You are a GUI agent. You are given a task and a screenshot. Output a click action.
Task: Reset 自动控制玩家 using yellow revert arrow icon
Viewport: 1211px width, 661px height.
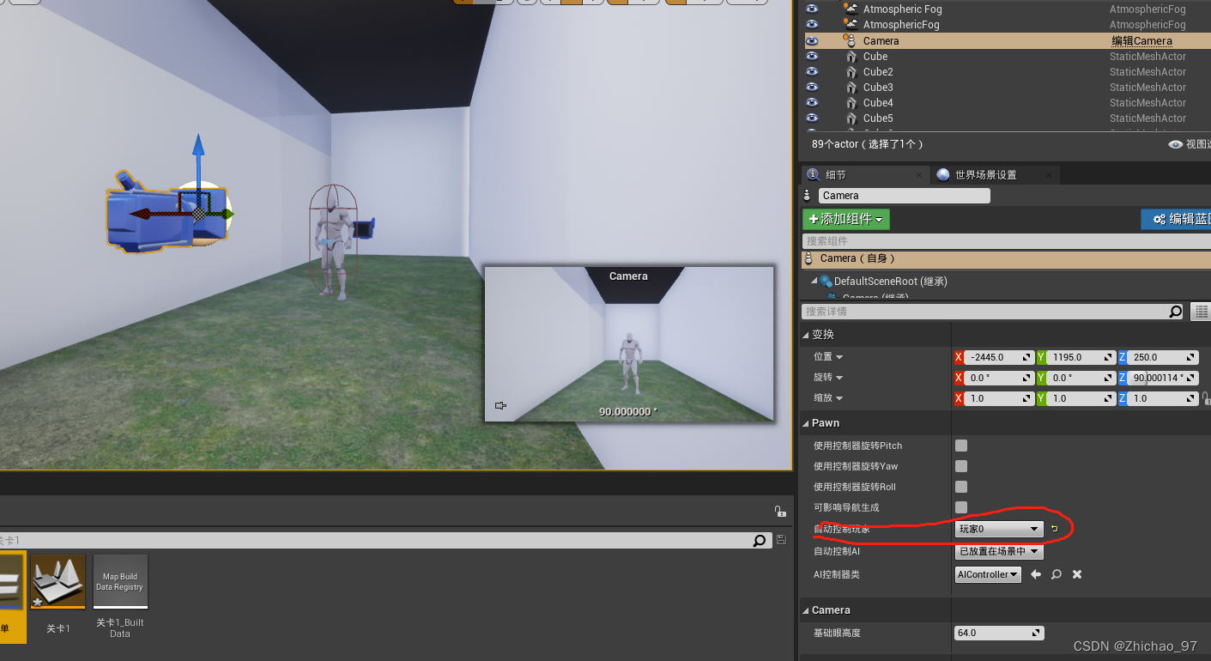[1054, 529]
